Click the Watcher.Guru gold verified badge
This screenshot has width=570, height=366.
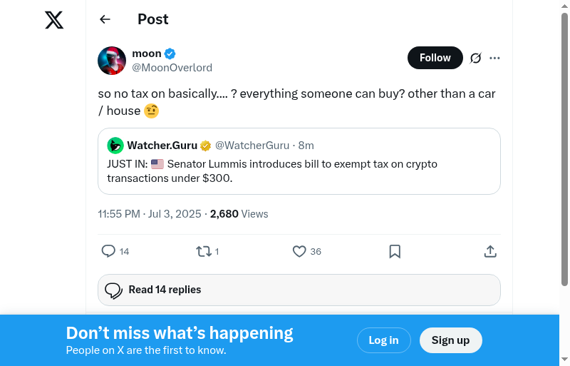tap(205, 146)
